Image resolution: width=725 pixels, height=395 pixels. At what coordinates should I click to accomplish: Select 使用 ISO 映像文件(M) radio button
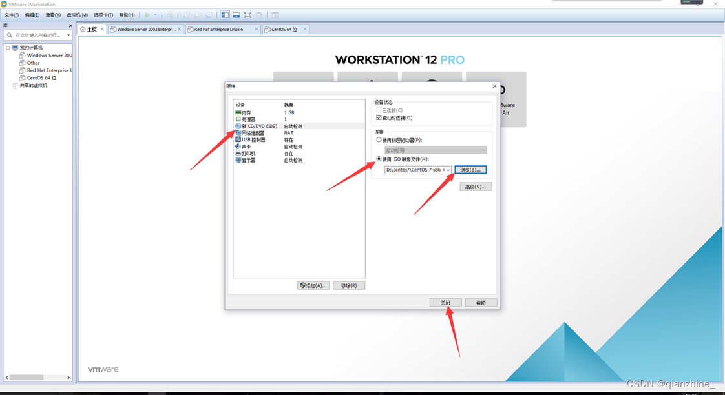379,159
